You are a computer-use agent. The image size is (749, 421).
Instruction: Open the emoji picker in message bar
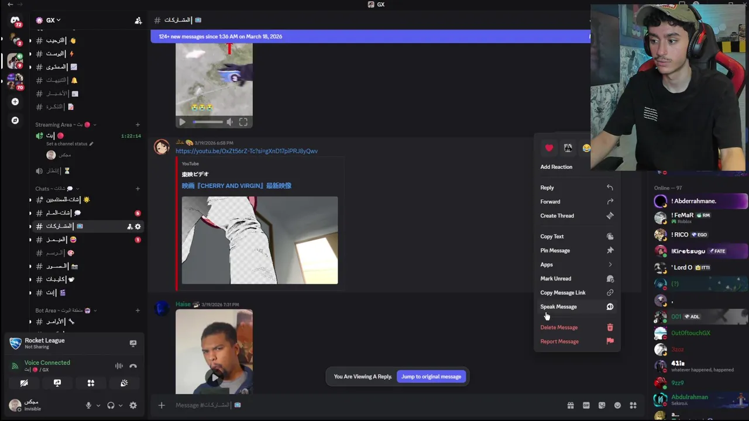[617, 405]
